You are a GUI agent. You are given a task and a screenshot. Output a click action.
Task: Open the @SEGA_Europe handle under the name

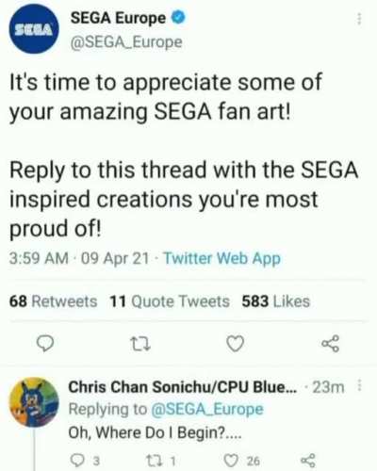click(x=126, y=42)
